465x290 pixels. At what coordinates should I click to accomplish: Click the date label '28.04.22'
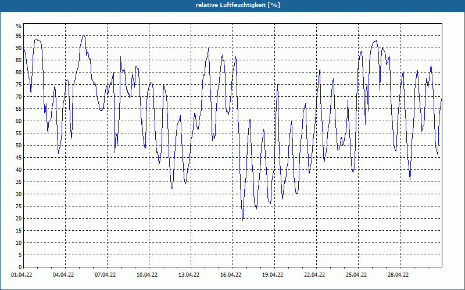coord(398,275)
